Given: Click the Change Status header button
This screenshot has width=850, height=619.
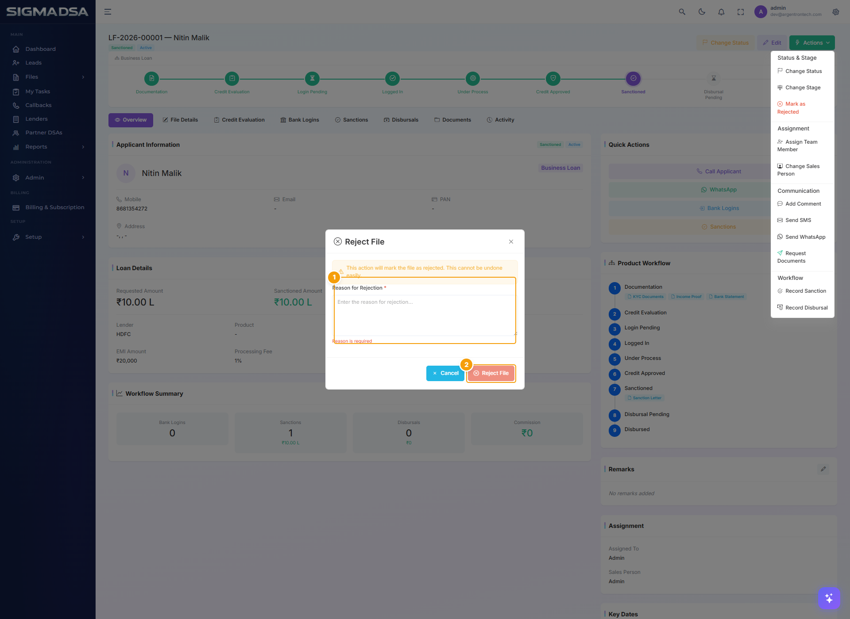Looking at the screenshot, I should point(726,43).
